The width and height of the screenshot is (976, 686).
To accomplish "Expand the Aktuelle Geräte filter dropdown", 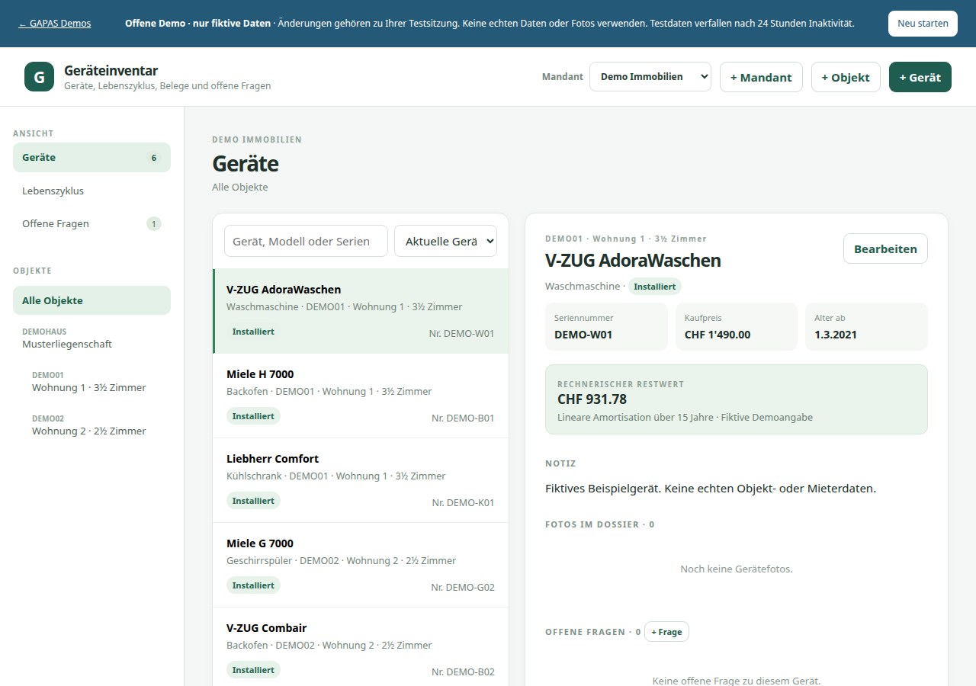I will pyautogui.click(x=445, y=241).
